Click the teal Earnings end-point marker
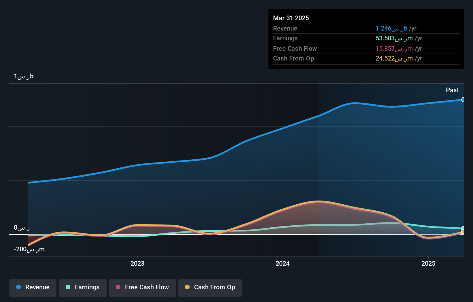Viewport: 473px width, 302px height. click(x=463, y=229)
